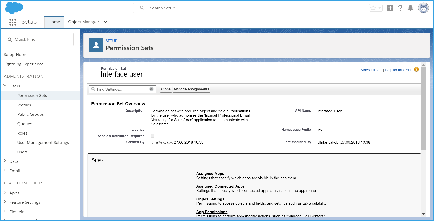
Task: Expand the Data section
Action: (5, 161)
